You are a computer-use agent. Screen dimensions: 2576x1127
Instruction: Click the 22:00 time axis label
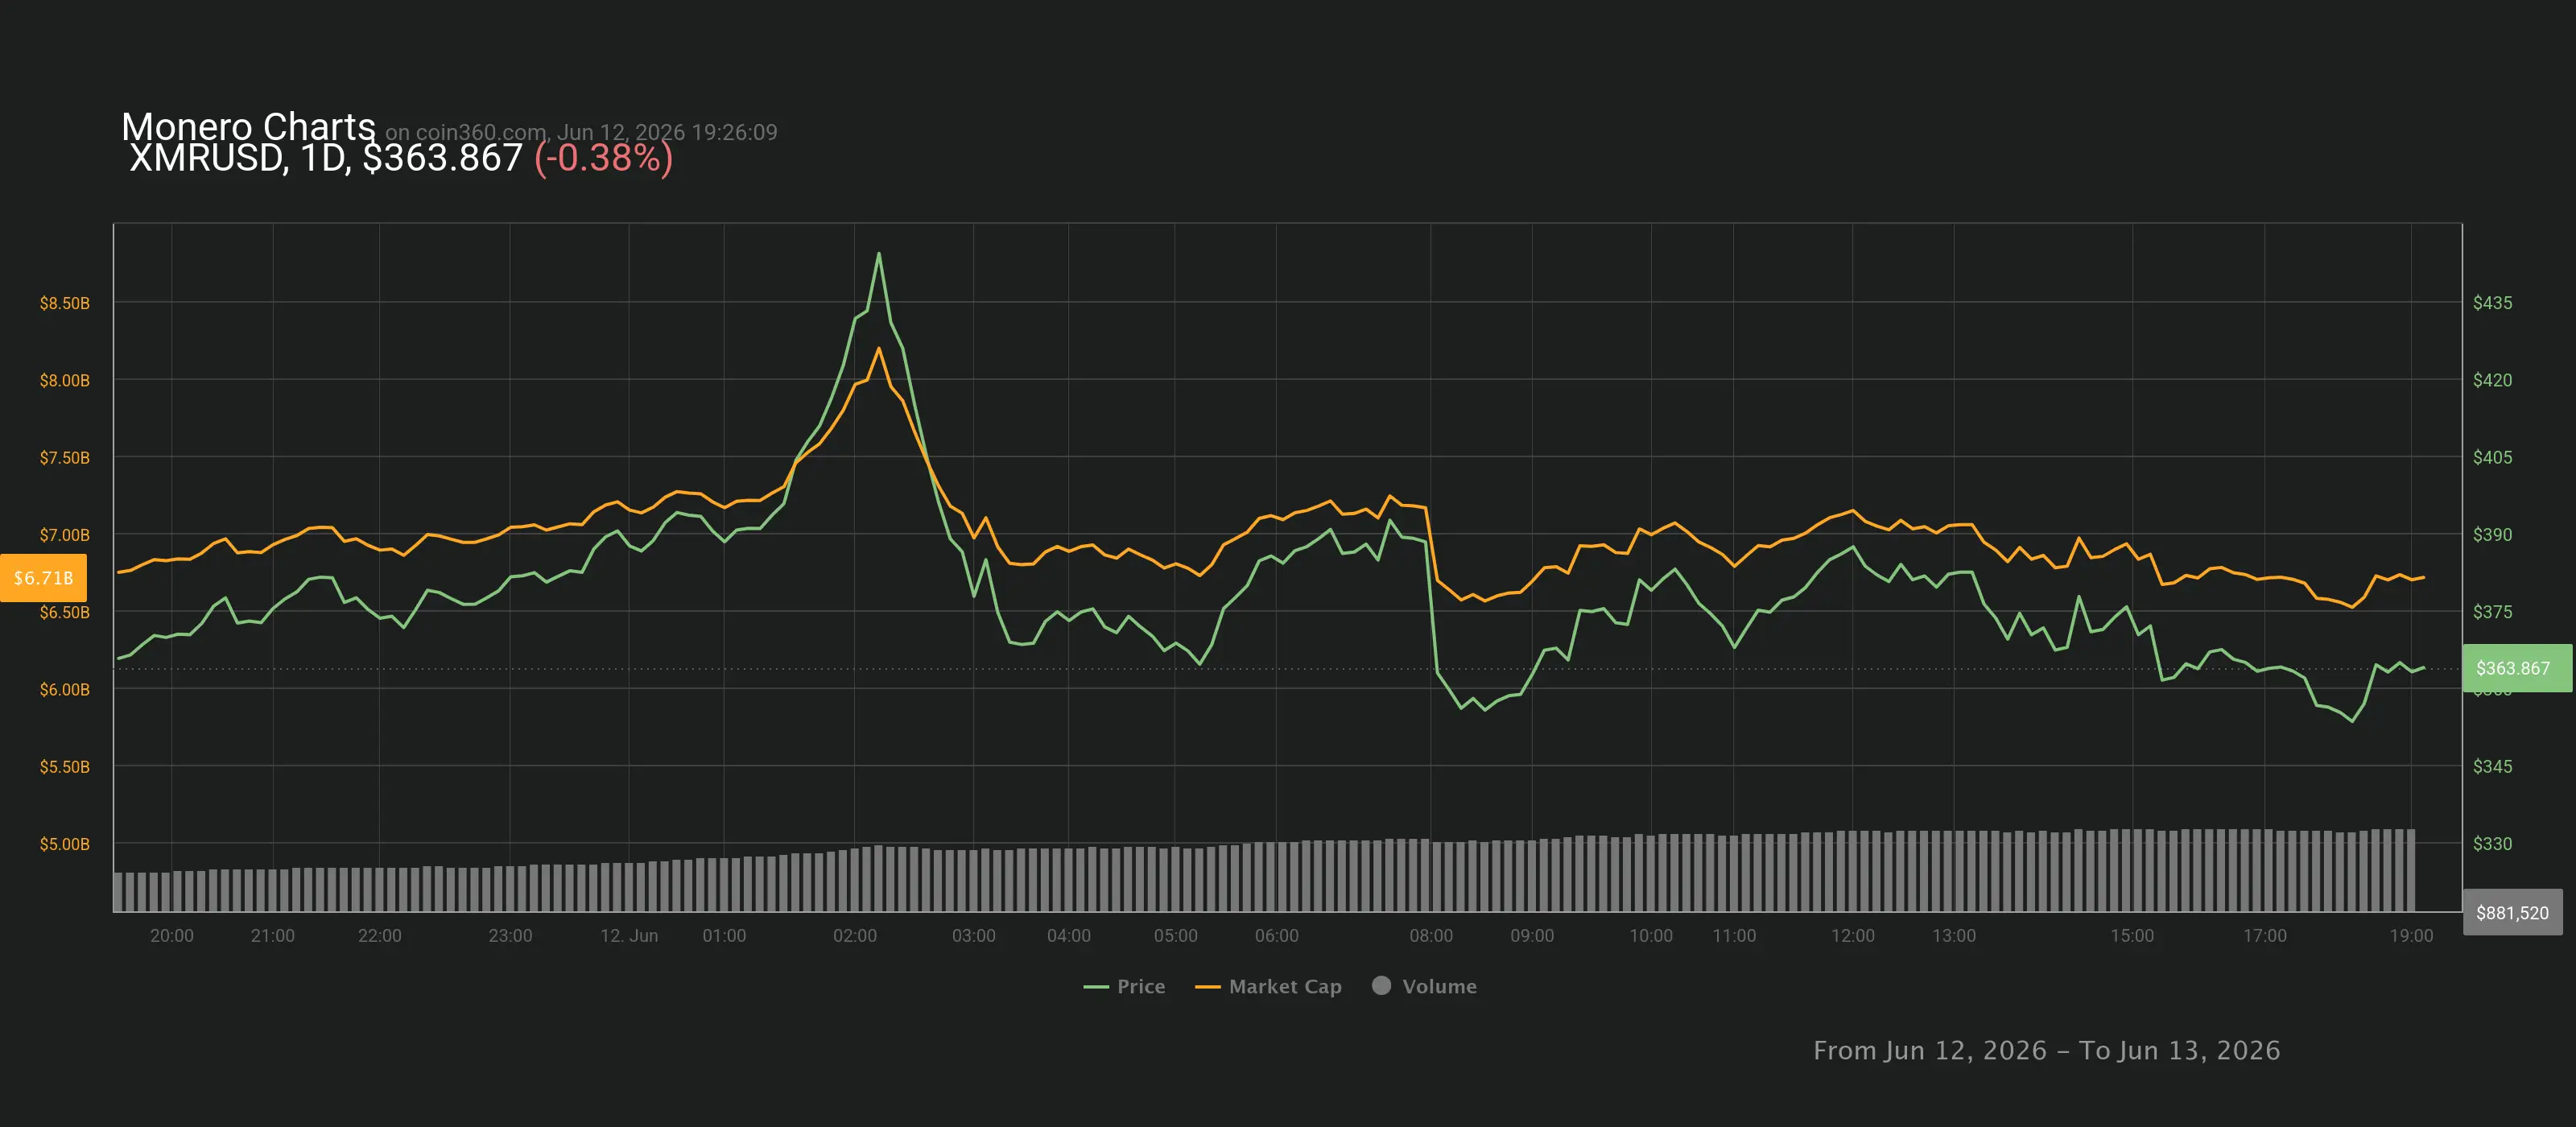[x=380, y=935]
